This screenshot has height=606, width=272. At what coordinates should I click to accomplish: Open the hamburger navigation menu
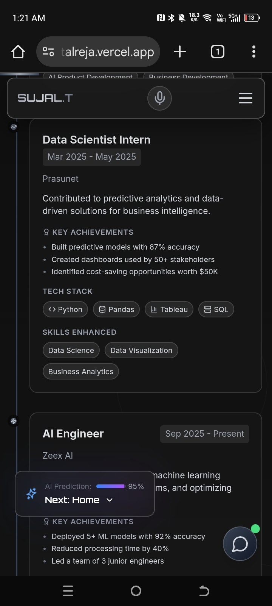pyautogui.click(x=245, y=98)
